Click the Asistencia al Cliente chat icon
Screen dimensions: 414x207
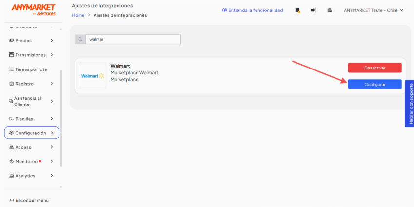(x=11, y=101)
